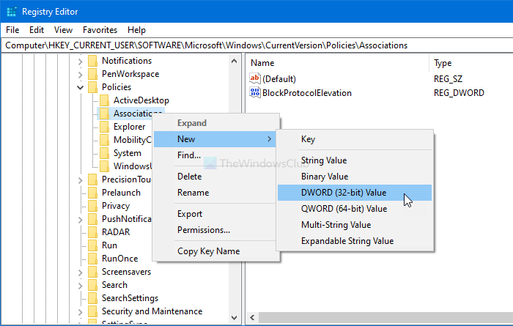Click the Privacy folder icon
The width and height of the screenshot is (513, 326).
click(93, 206)
